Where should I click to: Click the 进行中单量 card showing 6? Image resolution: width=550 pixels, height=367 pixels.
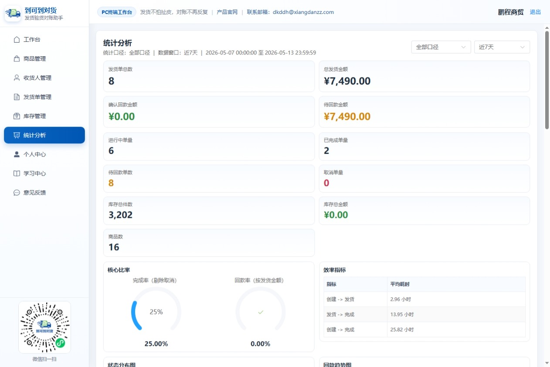click(209, 146)
